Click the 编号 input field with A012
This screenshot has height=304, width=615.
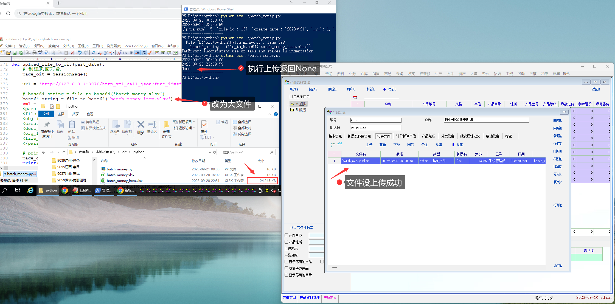click(376, 120)
